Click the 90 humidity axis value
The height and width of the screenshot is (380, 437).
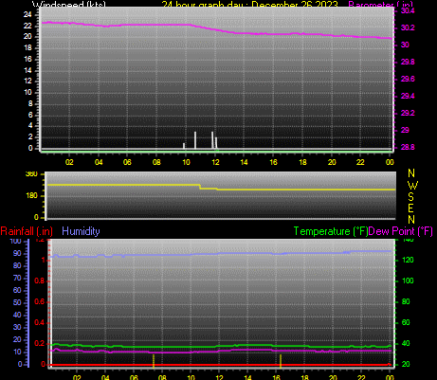click(x=17, y=253)
